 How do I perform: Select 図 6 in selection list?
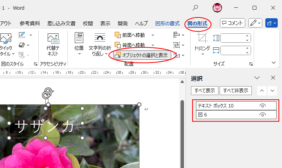coord(236,114)
